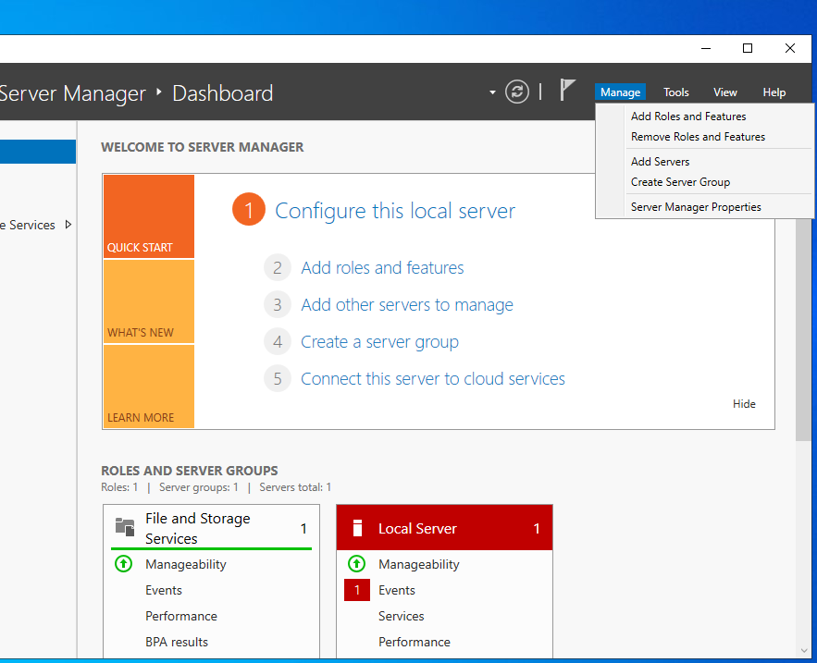Select the LEARN MORE tile
The width and height of the screenshot is (817, 663).
[149, 386]
